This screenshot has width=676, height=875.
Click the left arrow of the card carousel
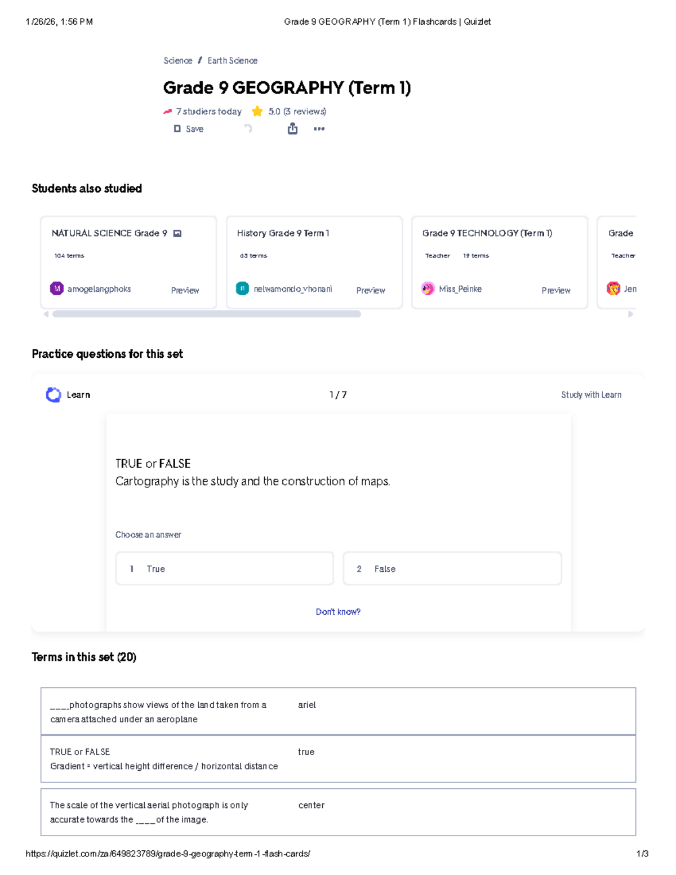(x=46, y=314)
